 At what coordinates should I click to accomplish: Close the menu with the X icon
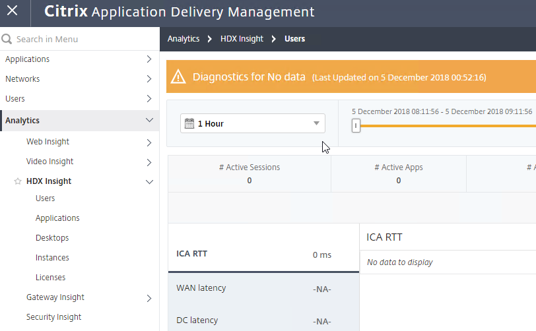click(x=13, y=11)
